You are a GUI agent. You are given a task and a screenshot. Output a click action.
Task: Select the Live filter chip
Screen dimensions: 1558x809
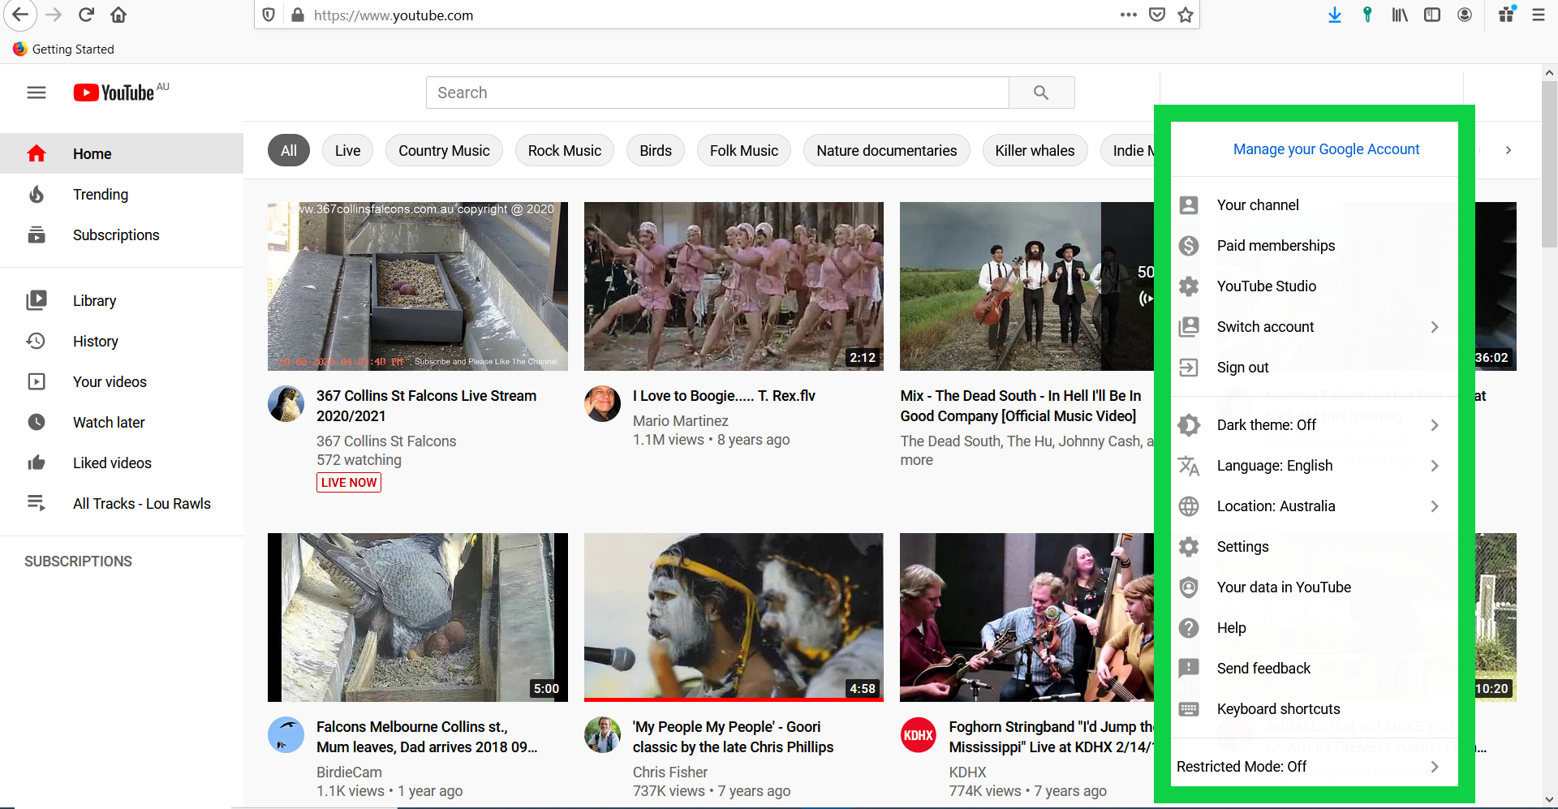pyautogui.click(x=347, y=151)
